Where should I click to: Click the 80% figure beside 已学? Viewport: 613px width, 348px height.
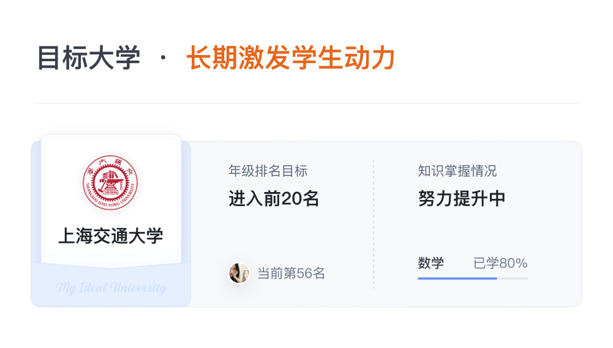[x=514, y=264]
